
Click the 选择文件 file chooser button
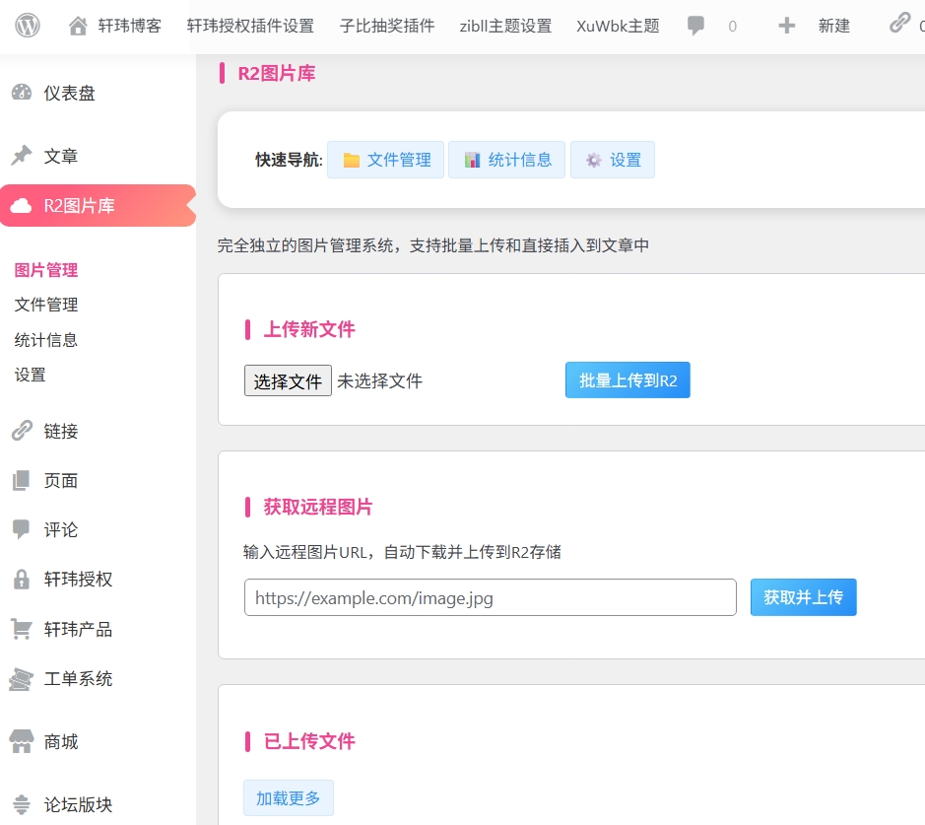(288, 380)
